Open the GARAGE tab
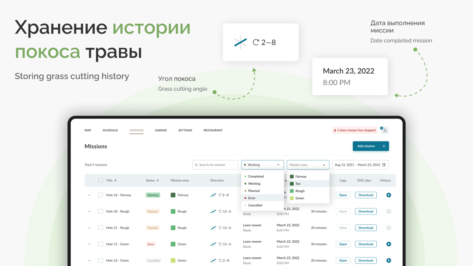 pos(161,130)
